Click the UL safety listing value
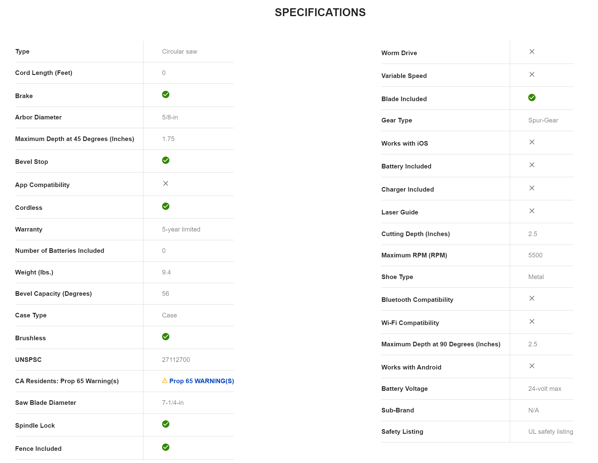598x463 pixels. (550, 432)
